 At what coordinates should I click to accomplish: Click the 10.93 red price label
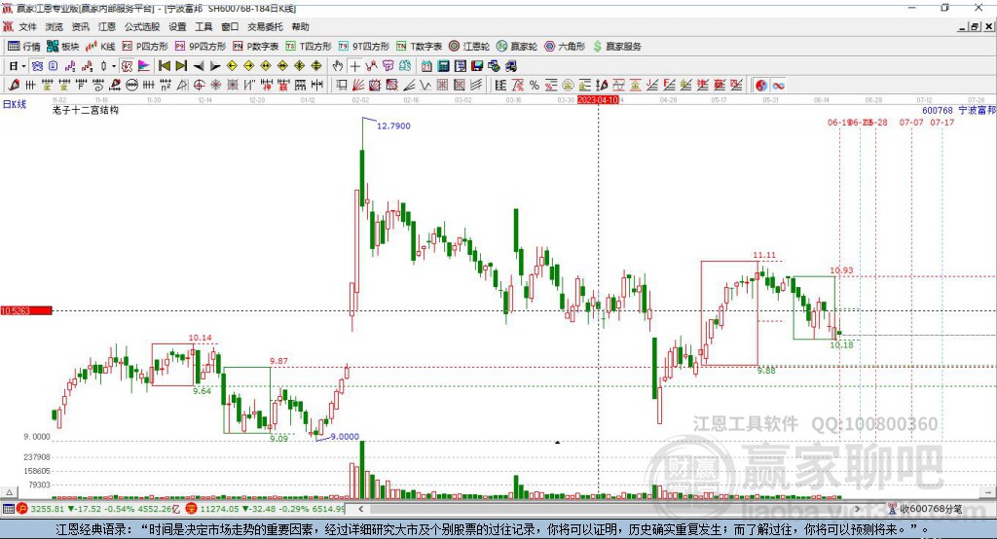[841, 270]
